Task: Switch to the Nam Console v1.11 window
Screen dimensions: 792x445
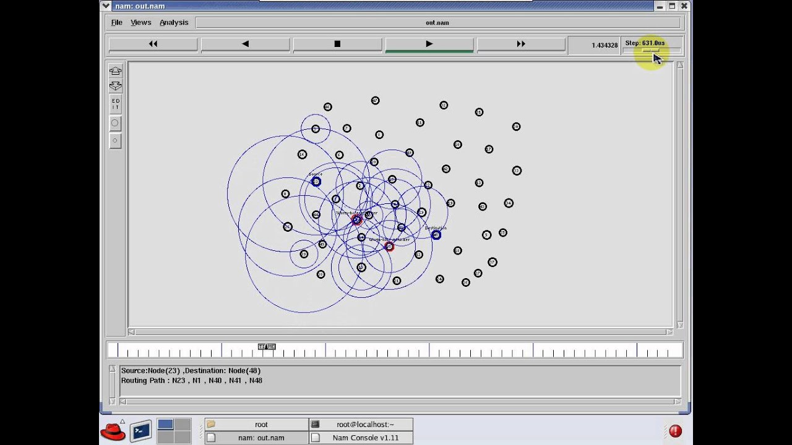Action: coord(361,438)
